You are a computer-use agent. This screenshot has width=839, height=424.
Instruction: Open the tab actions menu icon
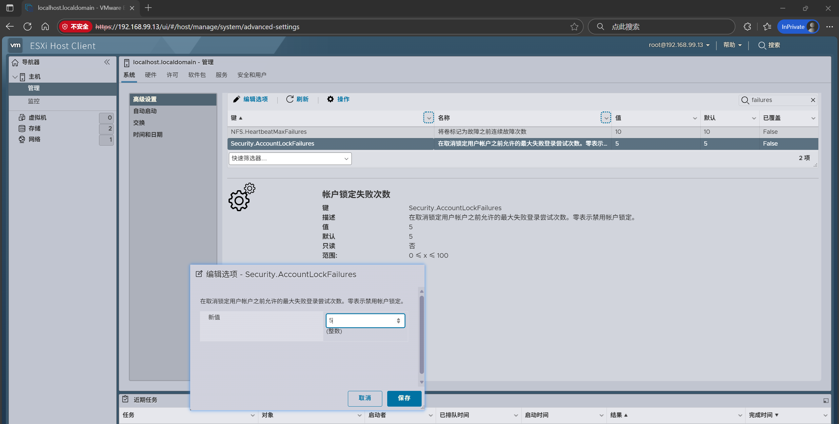pyautogui.click(x=10, y=8)
